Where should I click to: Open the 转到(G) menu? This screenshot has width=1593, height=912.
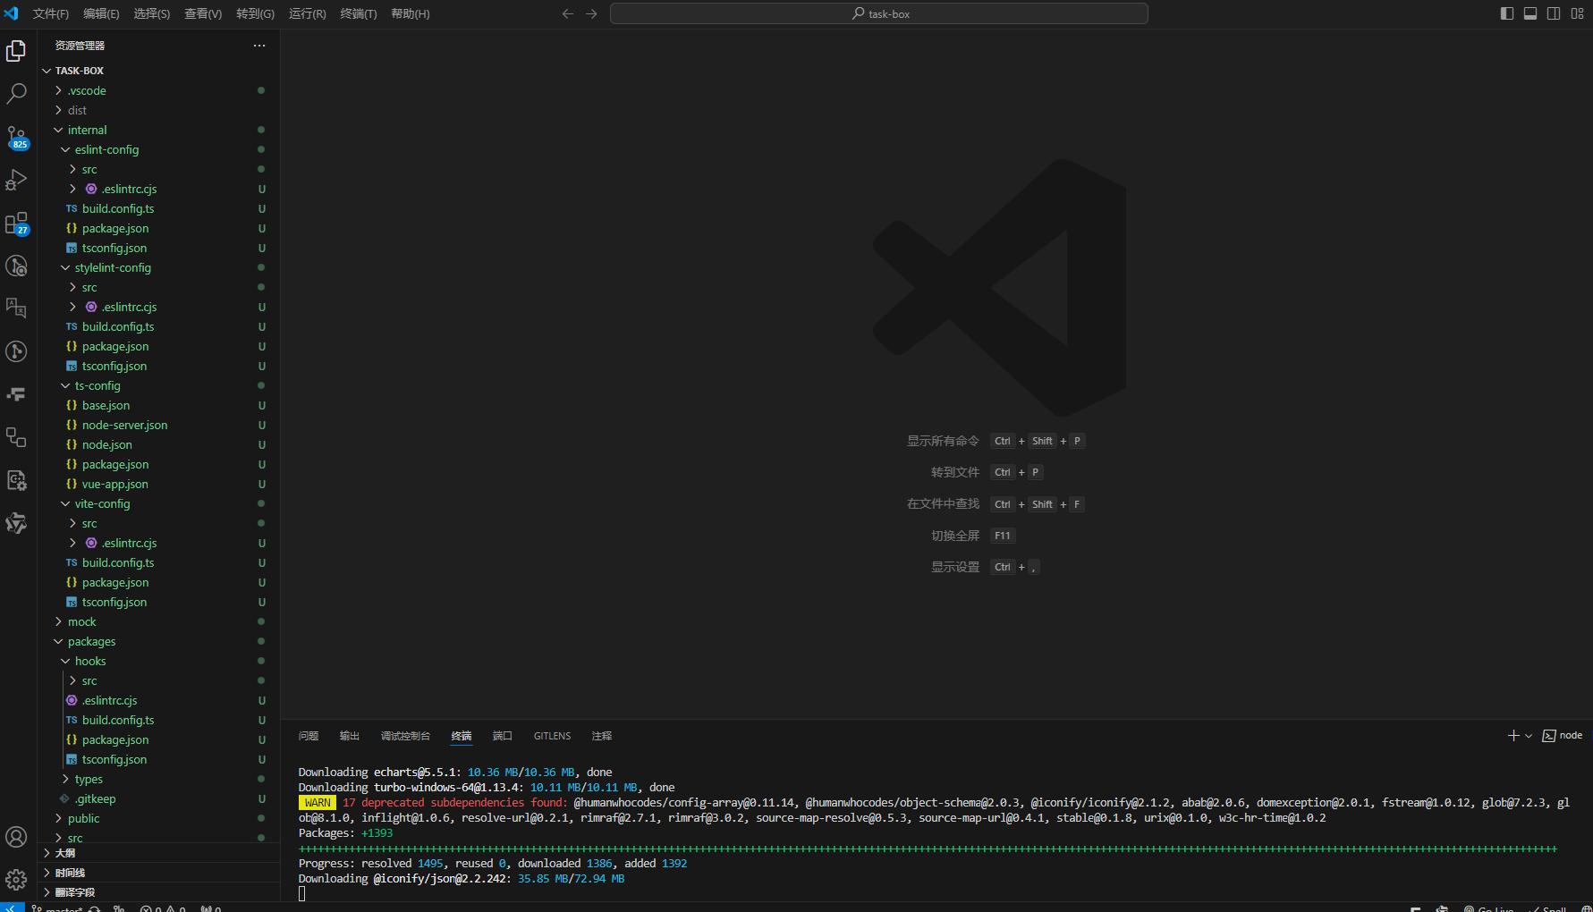(x=256, y=13)
